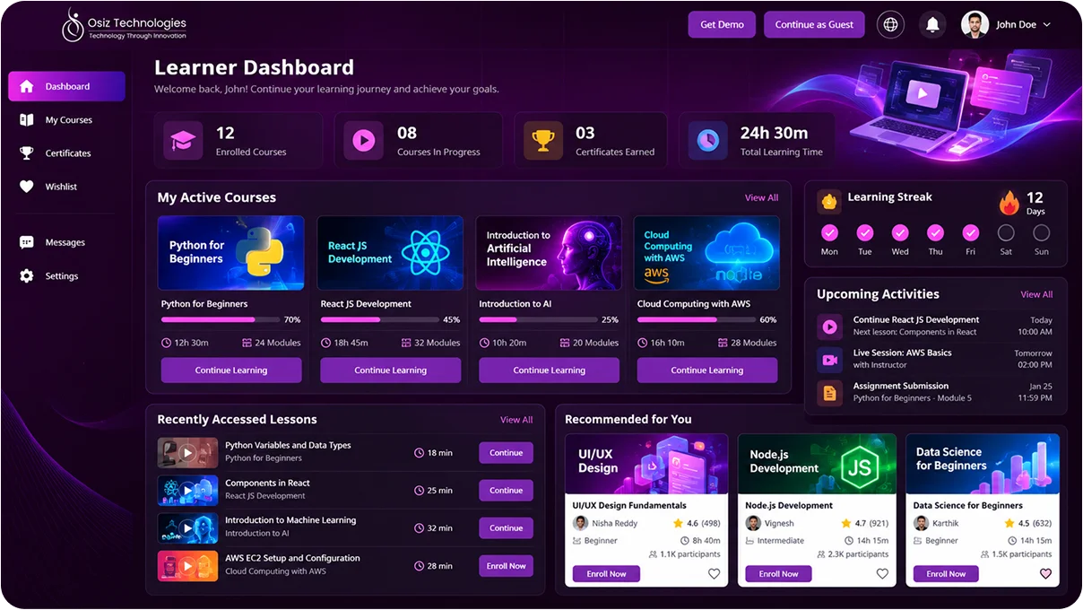Click Karthik's instructor avatar
1083x610 pixels.
pos(921,523)
